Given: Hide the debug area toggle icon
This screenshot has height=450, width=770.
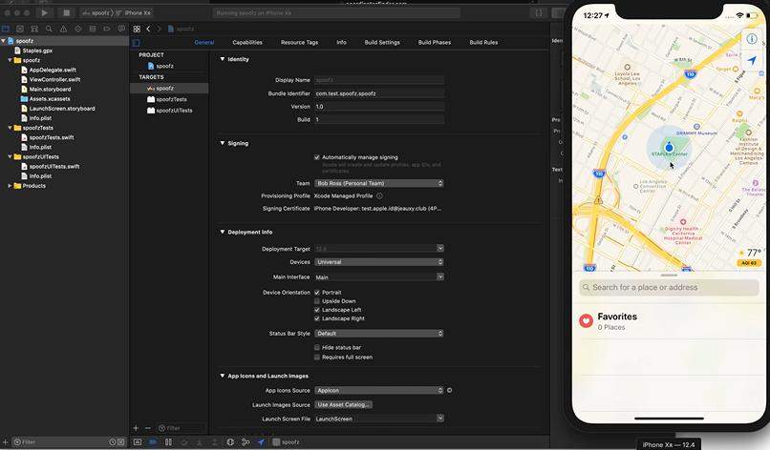Looking at the screenshot, I should click(138, 441).
